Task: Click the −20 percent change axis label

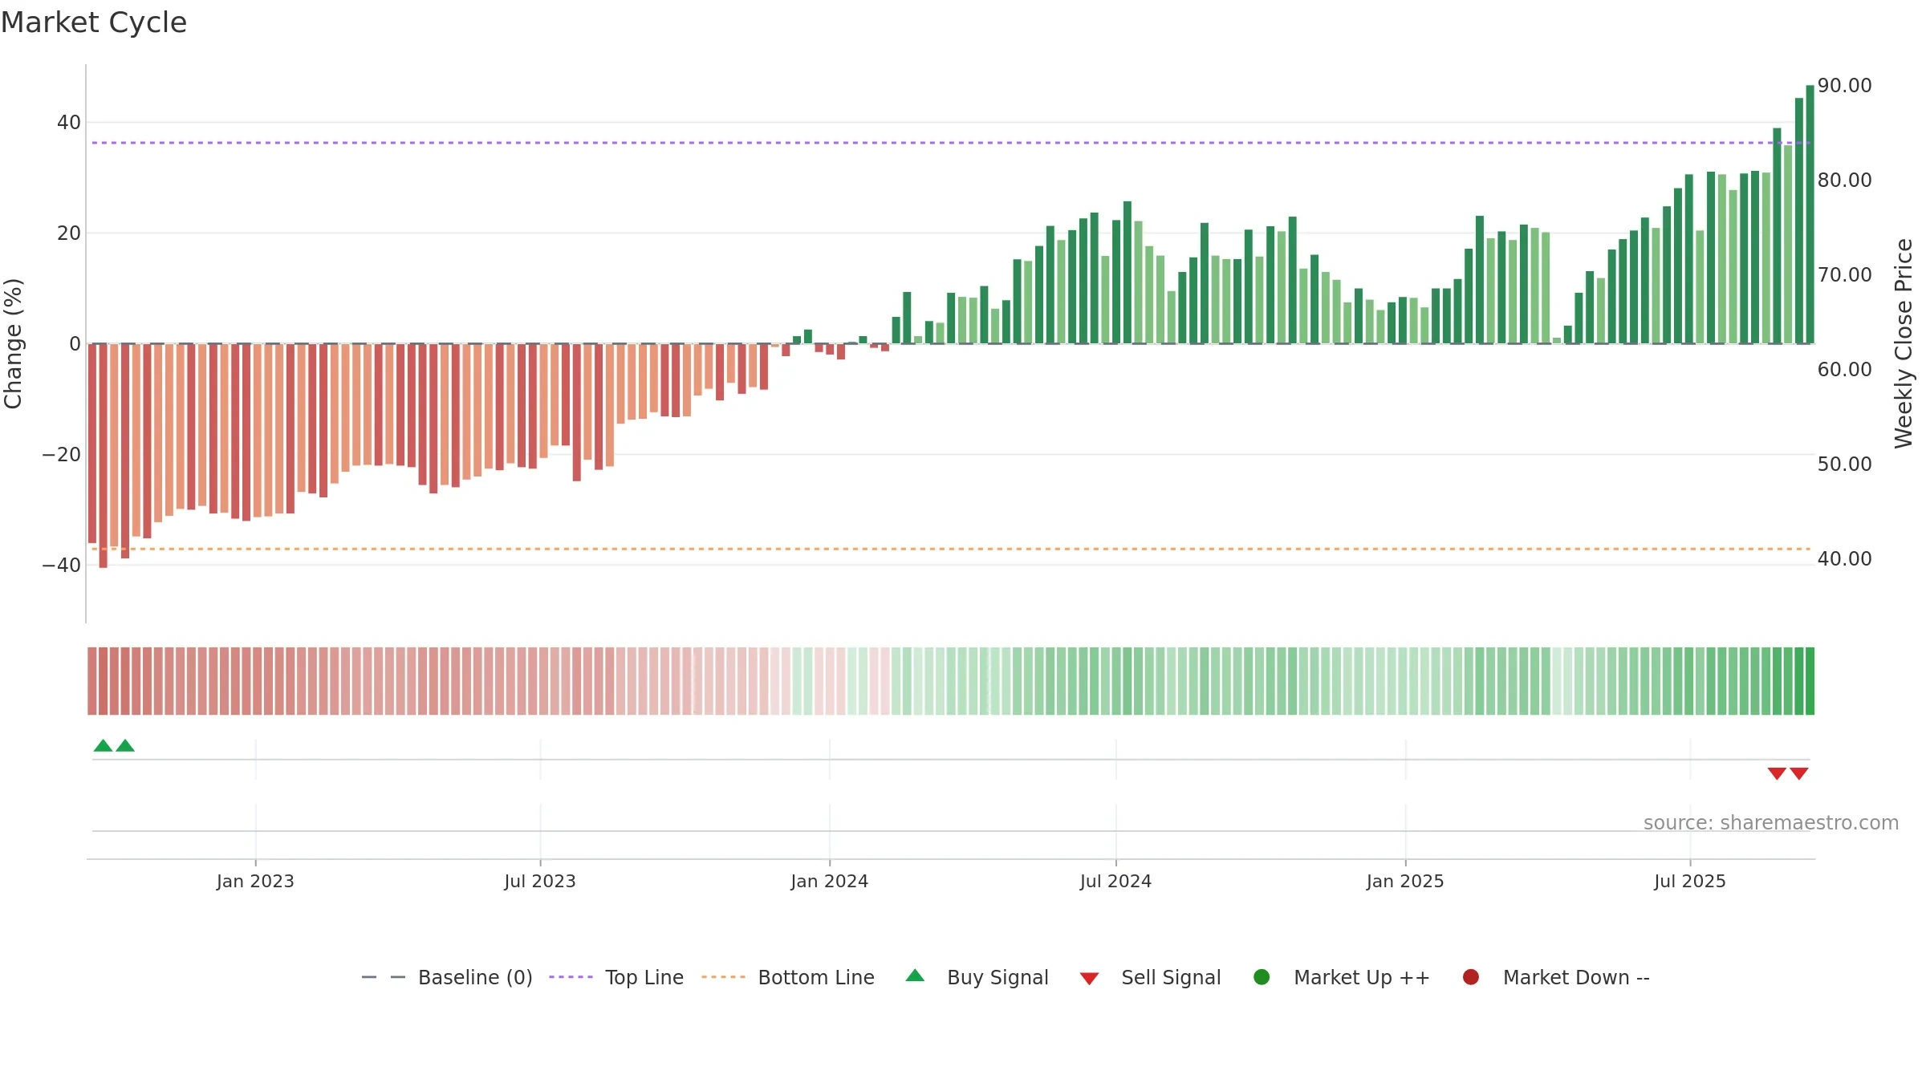Action: click(62, 454)
